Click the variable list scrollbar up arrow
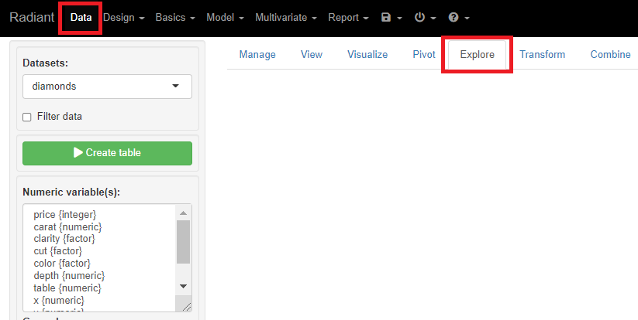This screenshot has width=638, height=320. (x=184, y=213)
